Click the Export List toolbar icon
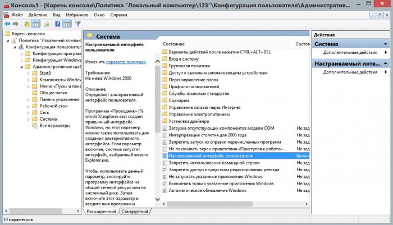393x225 pixels. pyautogui.click(x=47, y=24)
